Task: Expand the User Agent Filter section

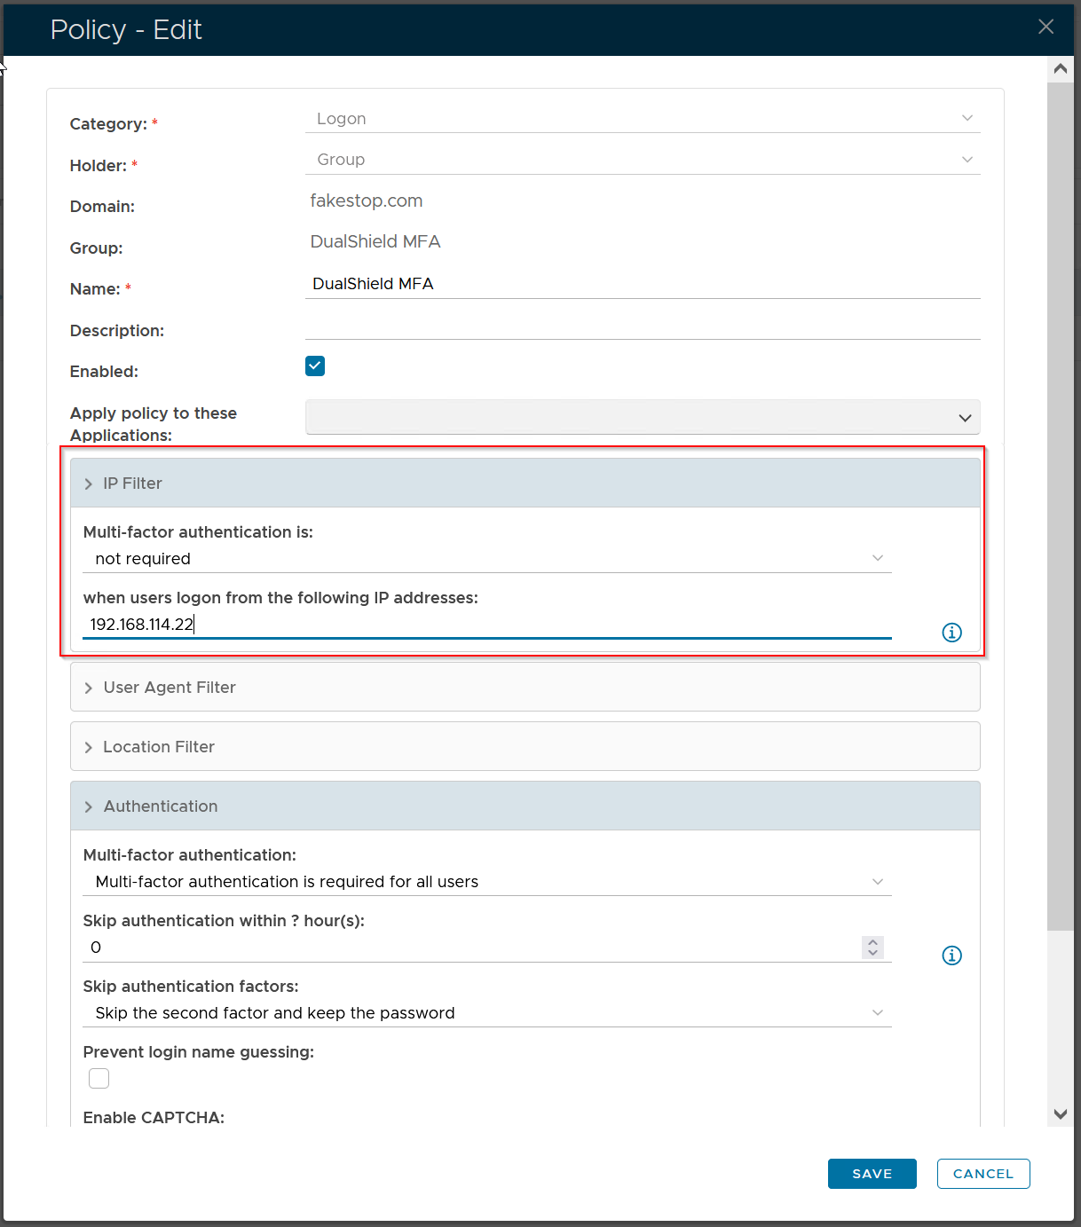Action: pyautogui.click(x=169, y=688)
